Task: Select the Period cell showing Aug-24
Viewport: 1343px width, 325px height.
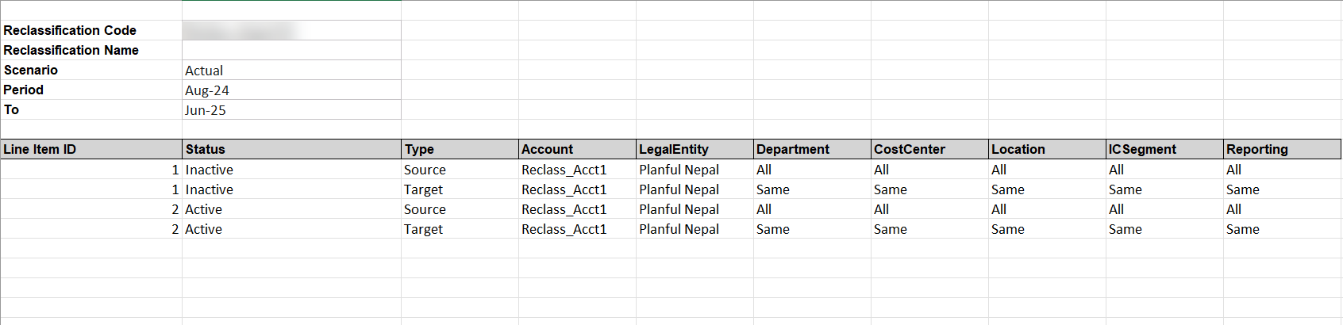Action: [x=291, y=90]
